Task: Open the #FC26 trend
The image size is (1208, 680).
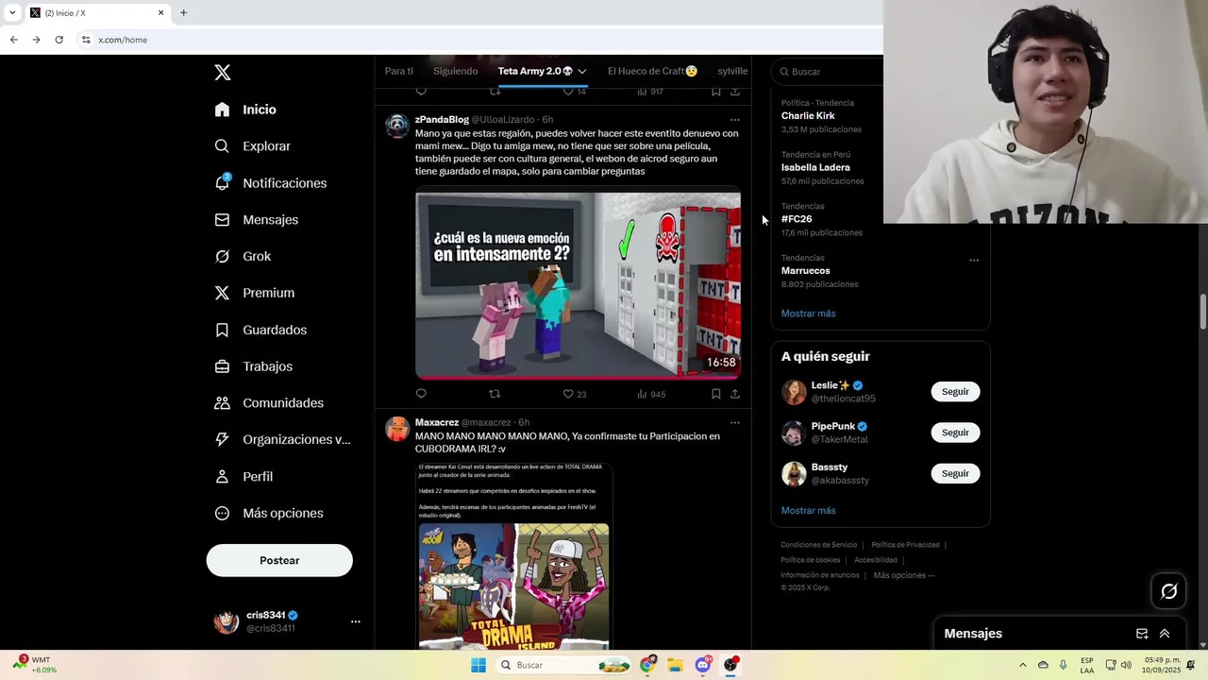Action: [x=797, y=219]
